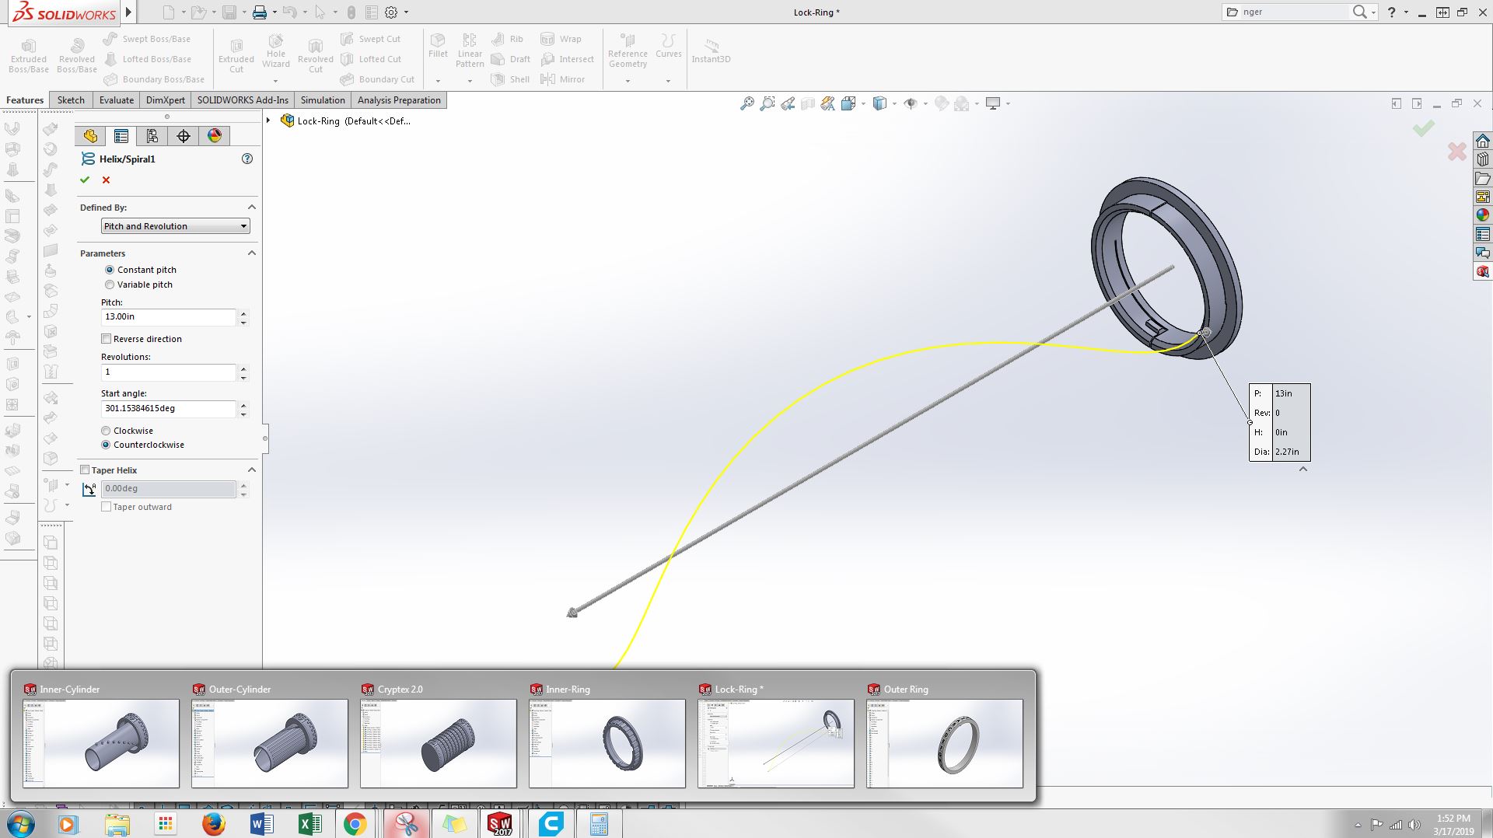The image size is (1493, 838).
Task: Expand the Linear Pattern dropdown arrow
Action: (470, 81)
